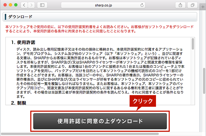Screen dimensions: 206x136
Task: Minimize window with the yellow button
Action: [11, 5]
